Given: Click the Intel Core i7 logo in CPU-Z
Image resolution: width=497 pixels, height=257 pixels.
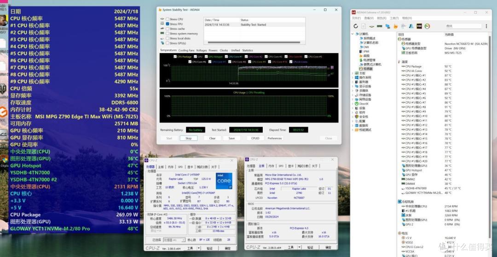Looking at the screenshot, I should coord(224,181).
